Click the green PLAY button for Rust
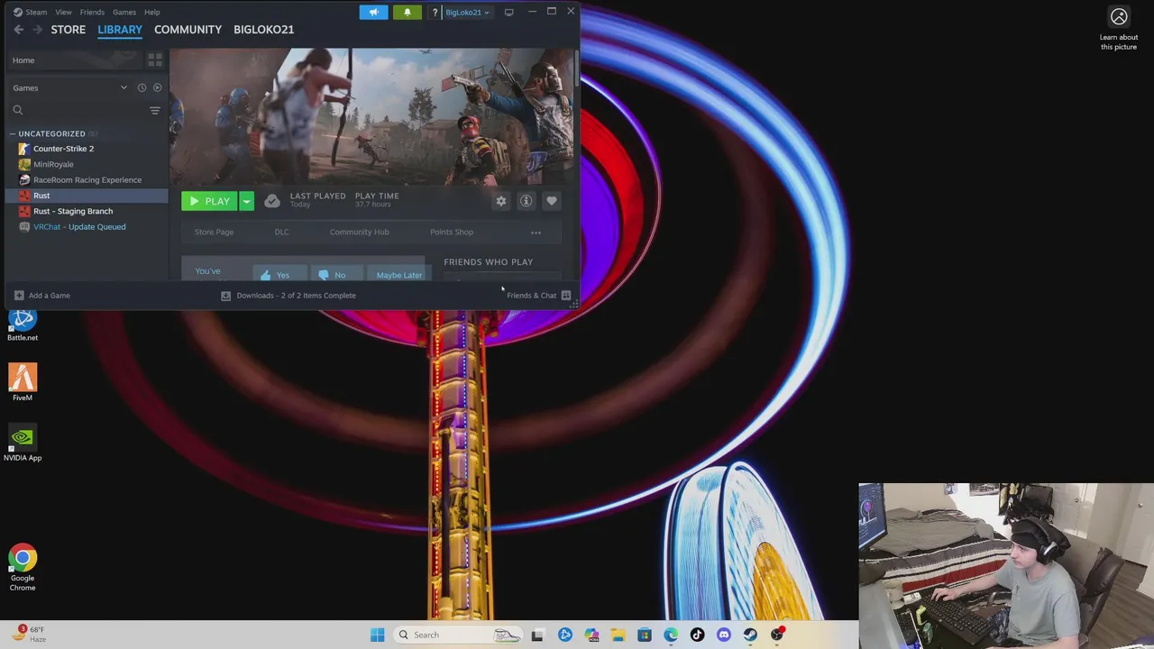Viewport: 1154px width, 649px height. (209, 201)
